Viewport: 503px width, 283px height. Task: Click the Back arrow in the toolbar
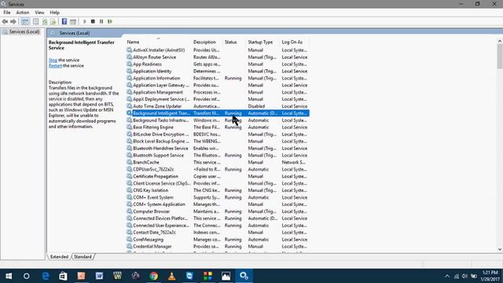pos(5,21)
